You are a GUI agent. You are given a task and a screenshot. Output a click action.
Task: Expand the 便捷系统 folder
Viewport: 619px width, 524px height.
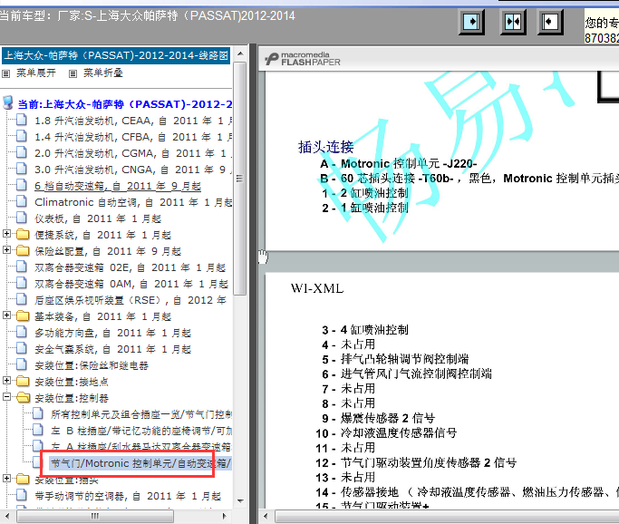pyautogui.click(x=6, y=233)
